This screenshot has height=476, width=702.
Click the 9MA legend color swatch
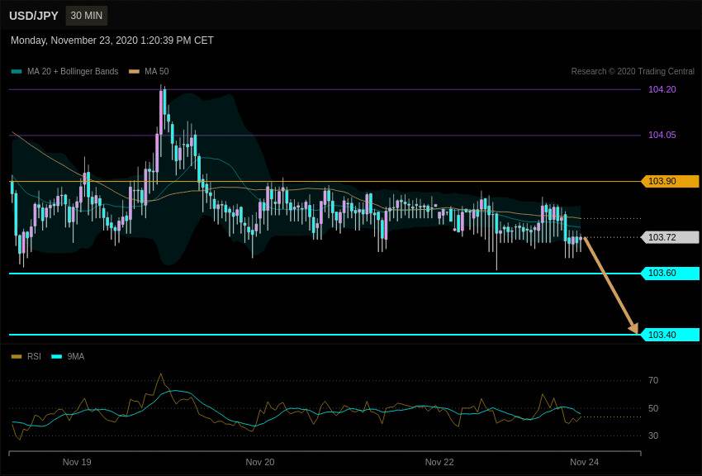click(x=57, y=356)
